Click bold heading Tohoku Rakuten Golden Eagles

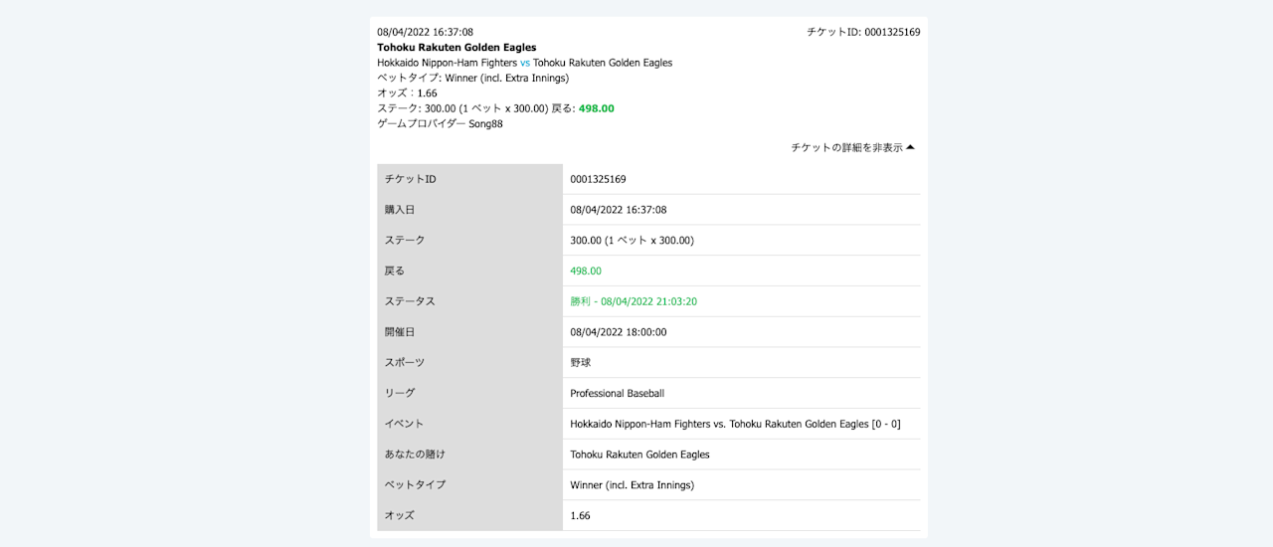(x=456, y=47)
